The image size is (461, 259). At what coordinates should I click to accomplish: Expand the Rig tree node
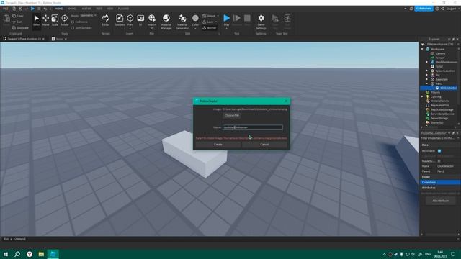(x=427, y=75)
